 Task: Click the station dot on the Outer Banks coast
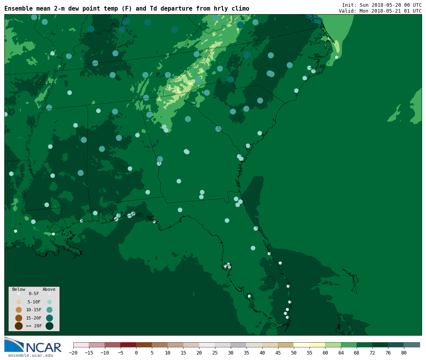(x=336, y=57)
